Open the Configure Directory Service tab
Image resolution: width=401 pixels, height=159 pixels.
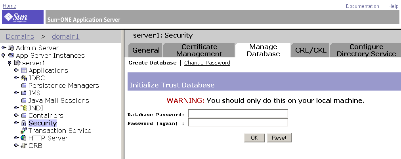point(366,50)
